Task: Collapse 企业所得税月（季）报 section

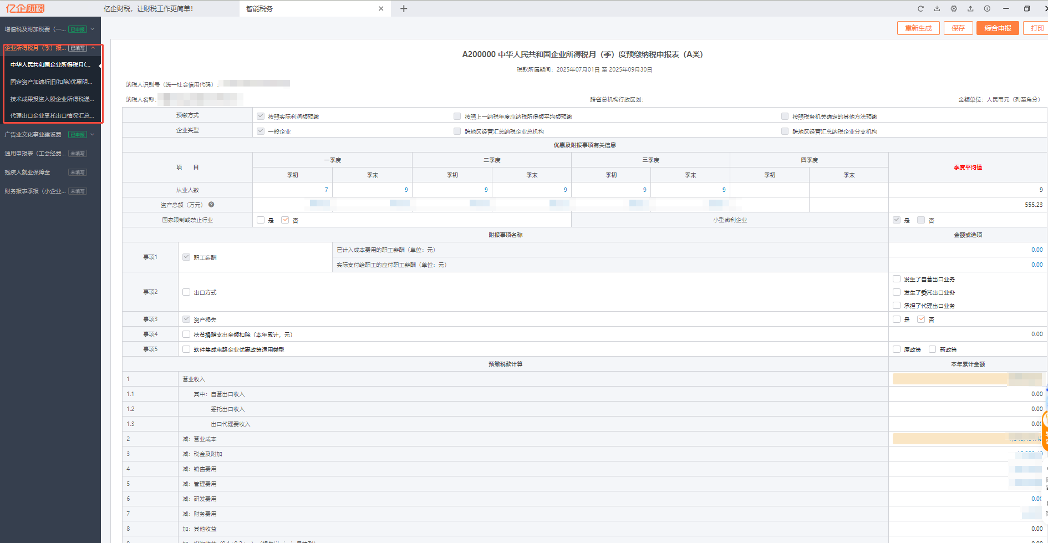Action: tap(93, 48)
